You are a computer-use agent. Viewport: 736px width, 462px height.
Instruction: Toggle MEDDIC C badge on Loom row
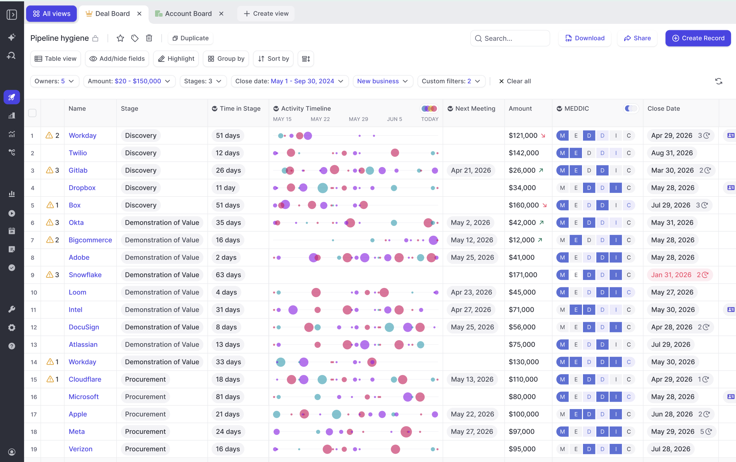(629, 292)
